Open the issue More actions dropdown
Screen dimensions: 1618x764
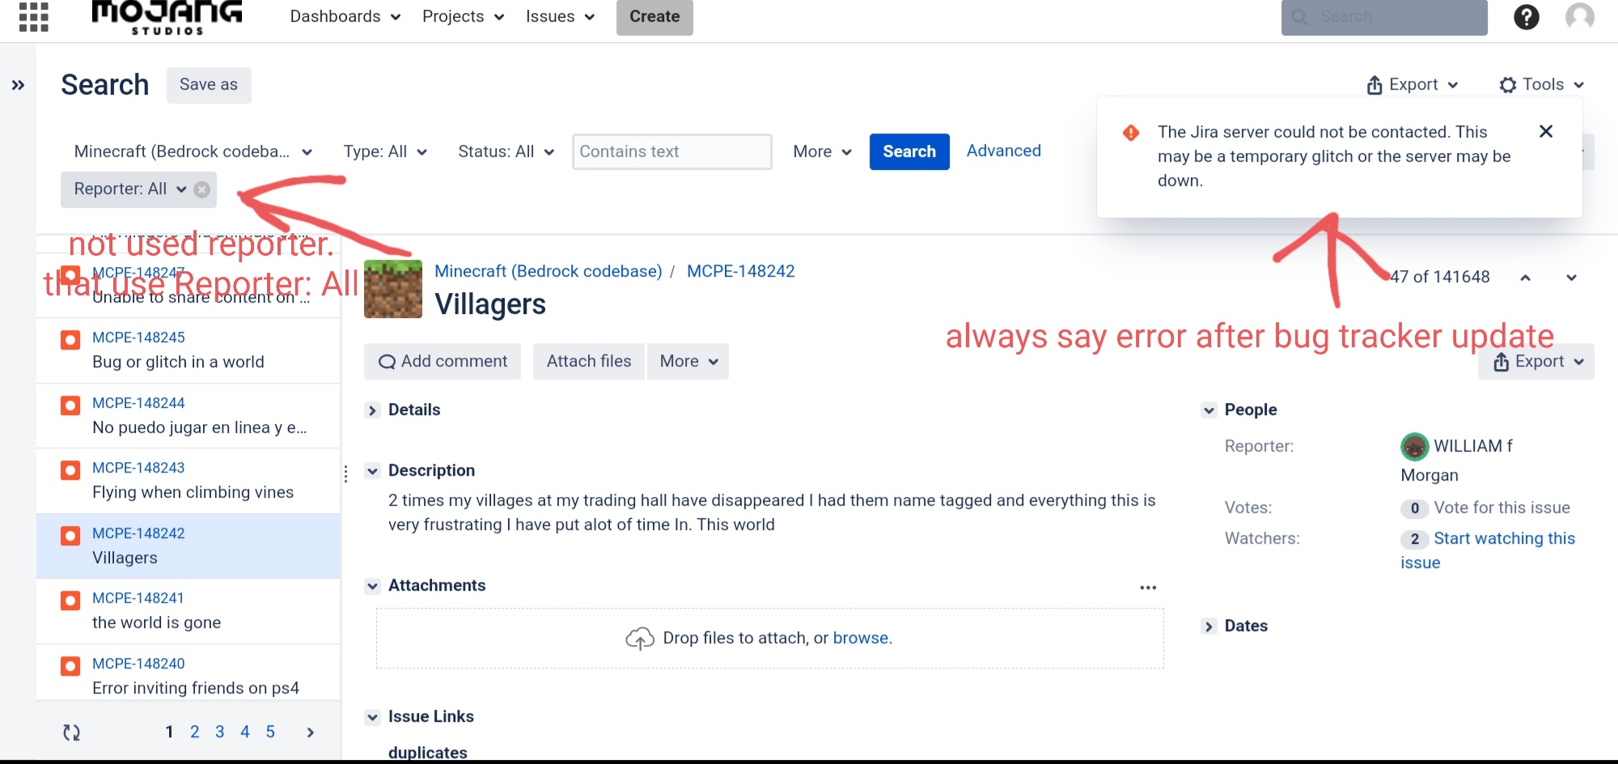688,362
